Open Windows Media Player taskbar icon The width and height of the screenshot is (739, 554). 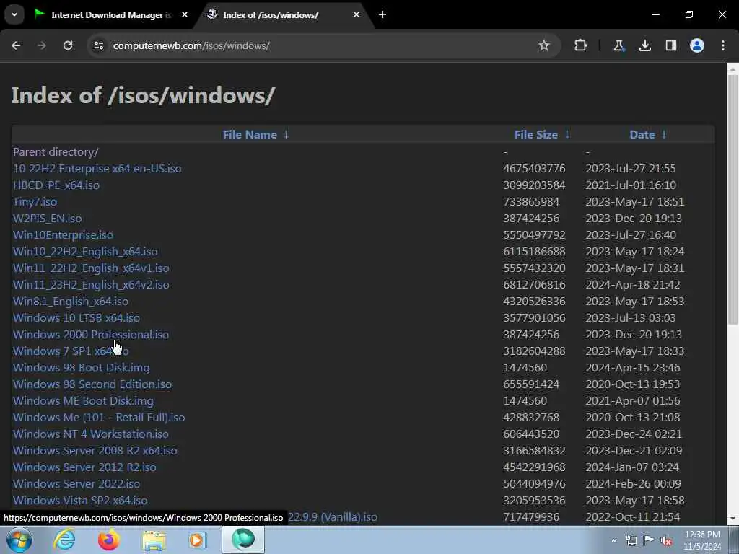197,540
